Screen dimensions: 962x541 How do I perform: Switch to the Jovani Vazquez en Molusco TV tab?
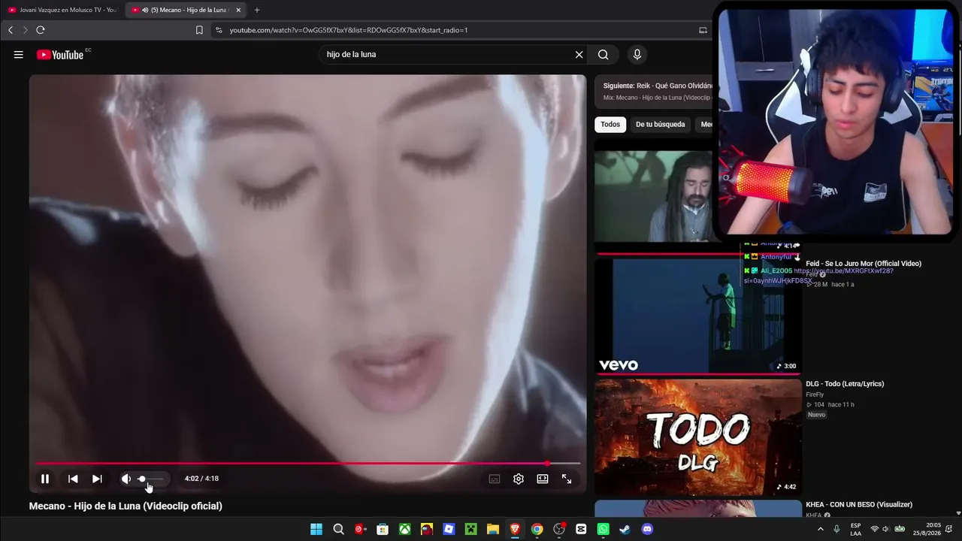[x=62, y=10]
